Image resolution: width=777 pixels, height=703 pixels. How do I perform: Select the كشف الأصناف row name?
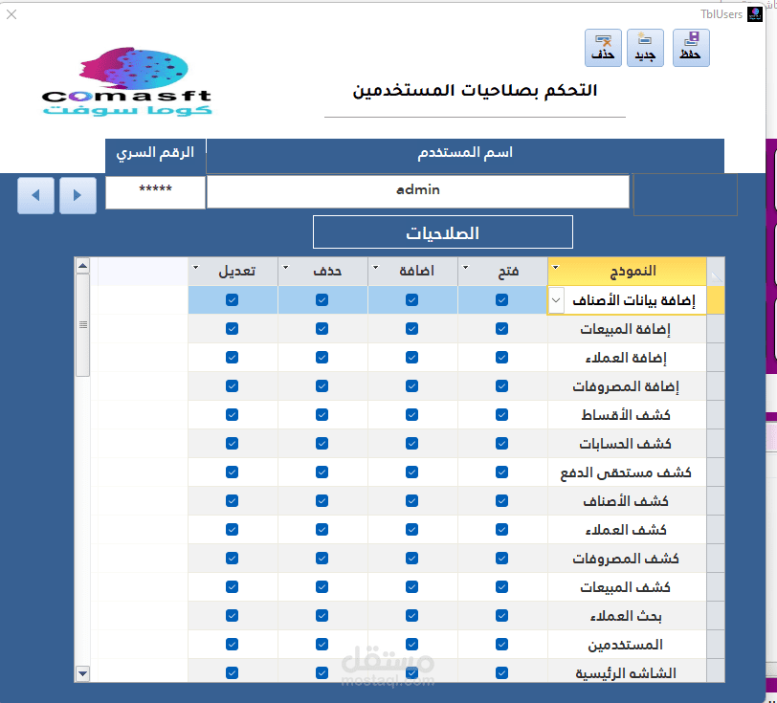click(x=626, y=501)
